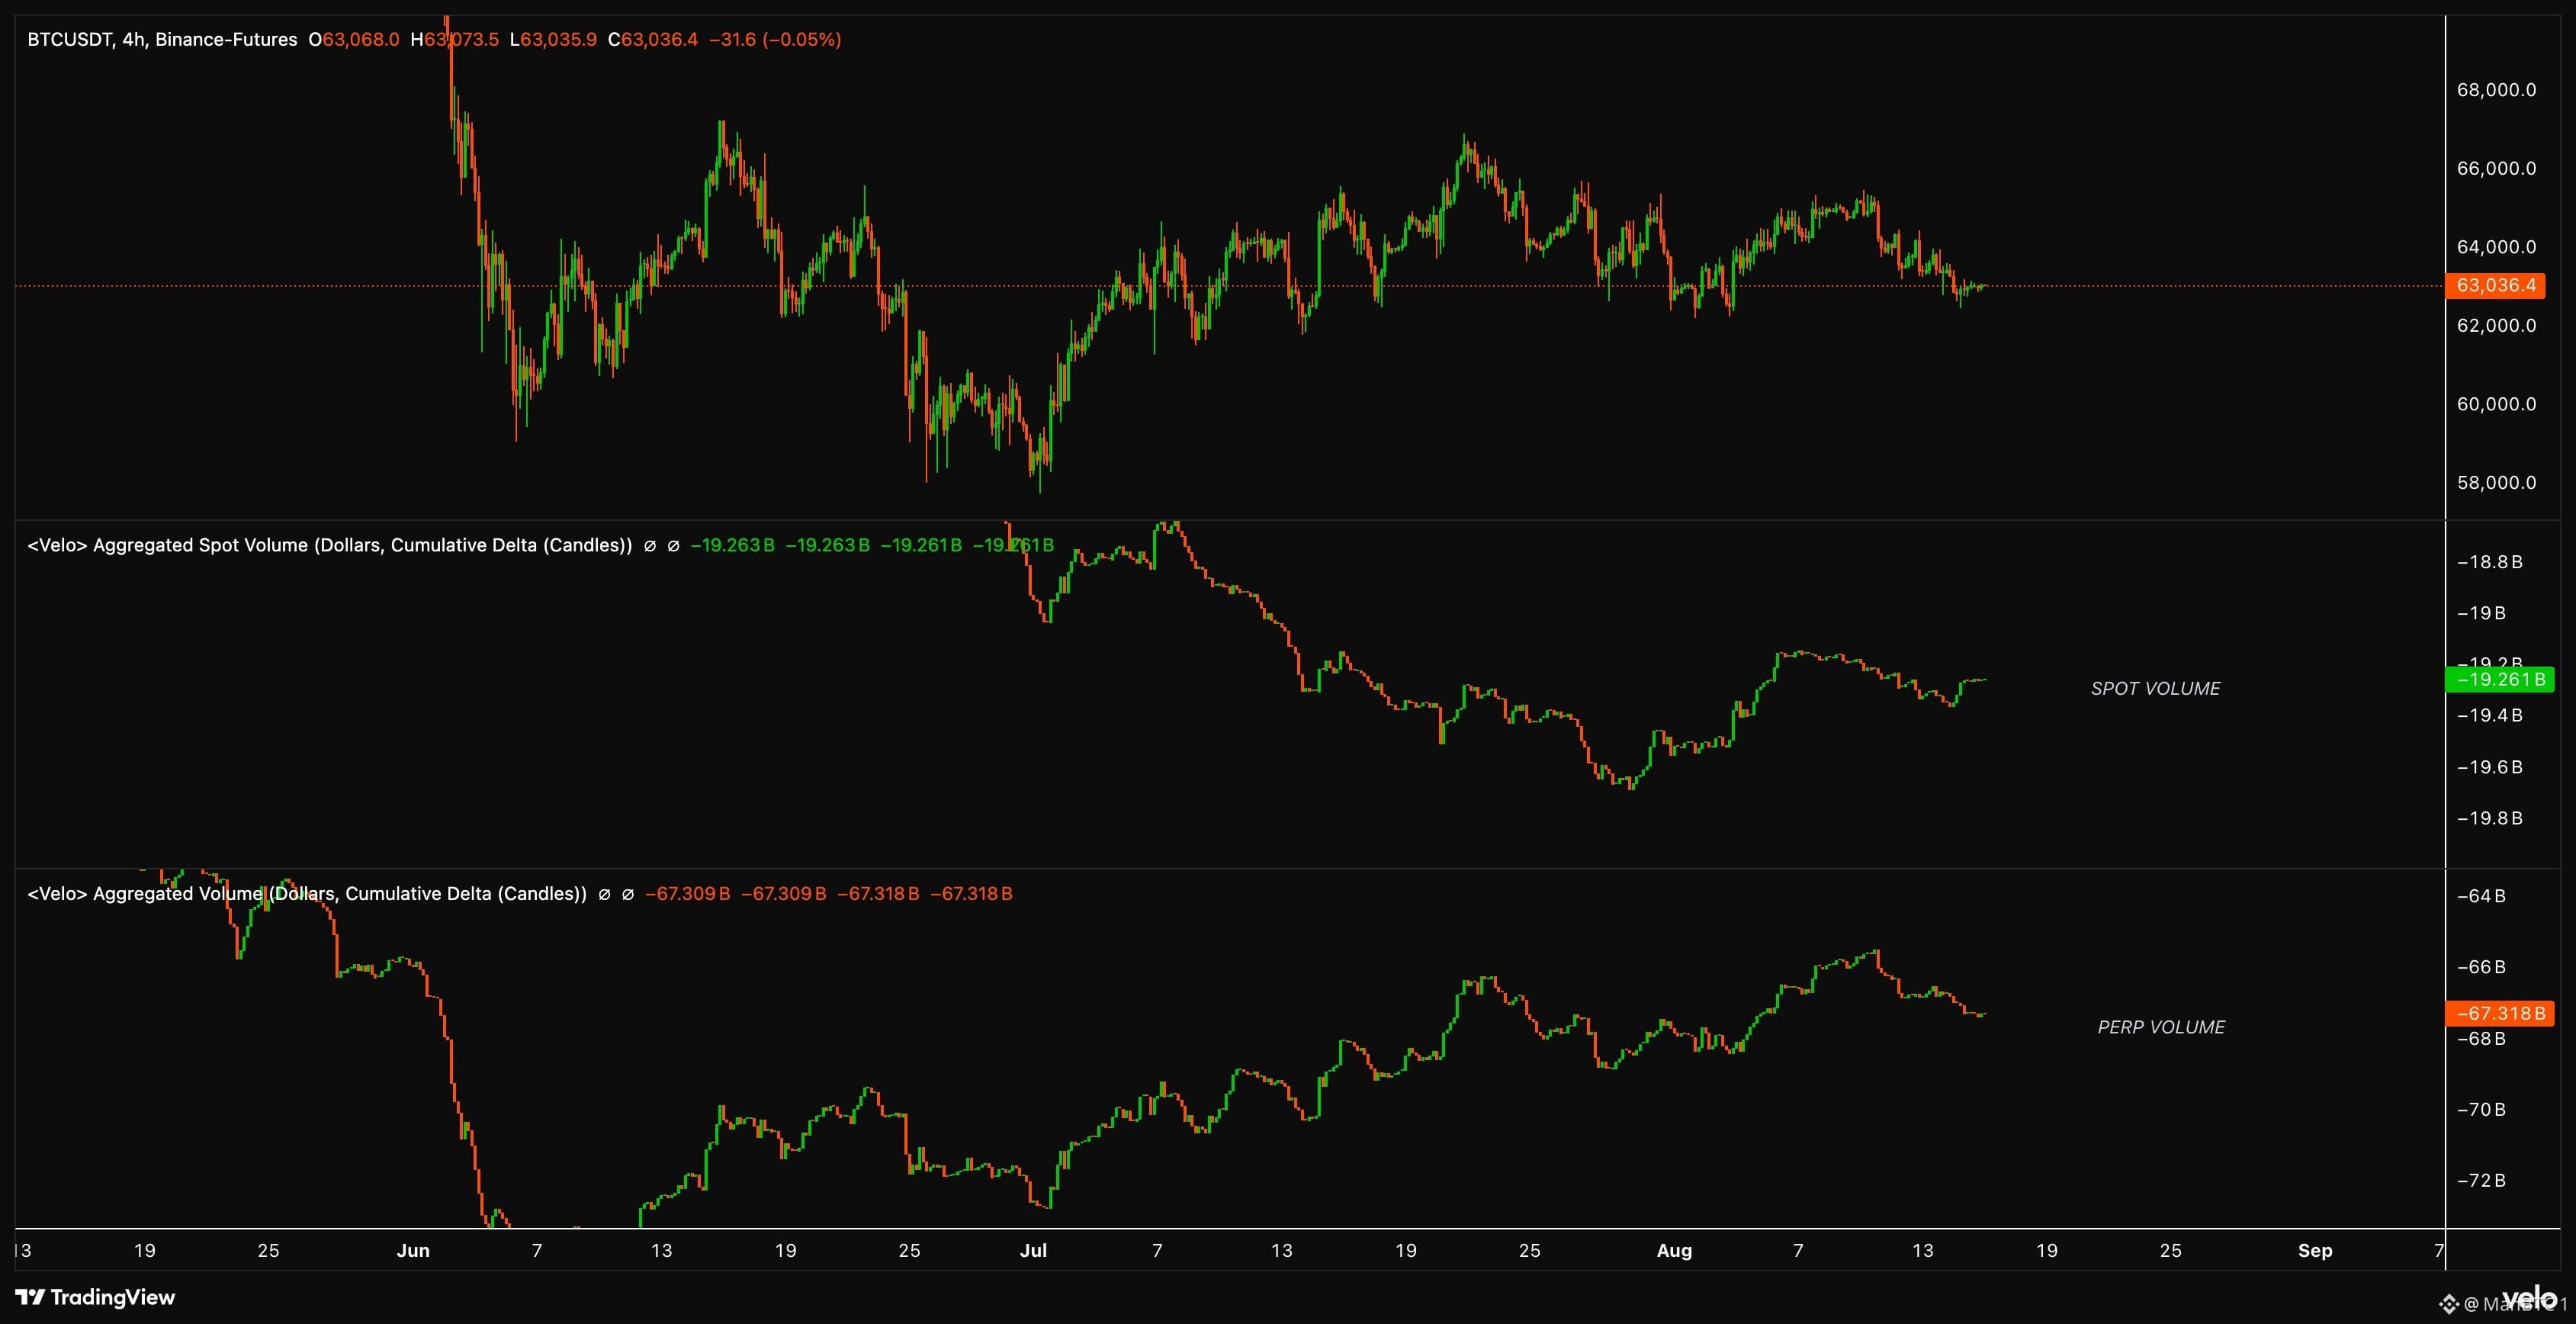Click the −70B perp axis label
Image resolution: width=2576 pixels, height=1324 pixels.
2481,1110
